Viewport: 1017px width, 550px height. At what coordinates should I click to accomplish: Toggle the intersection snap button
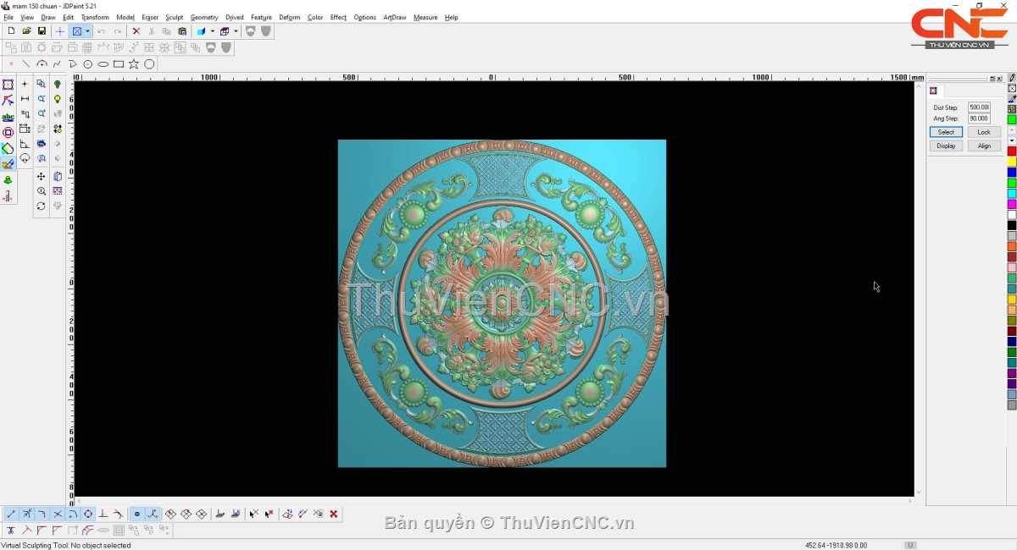click(x=58, y=514)
